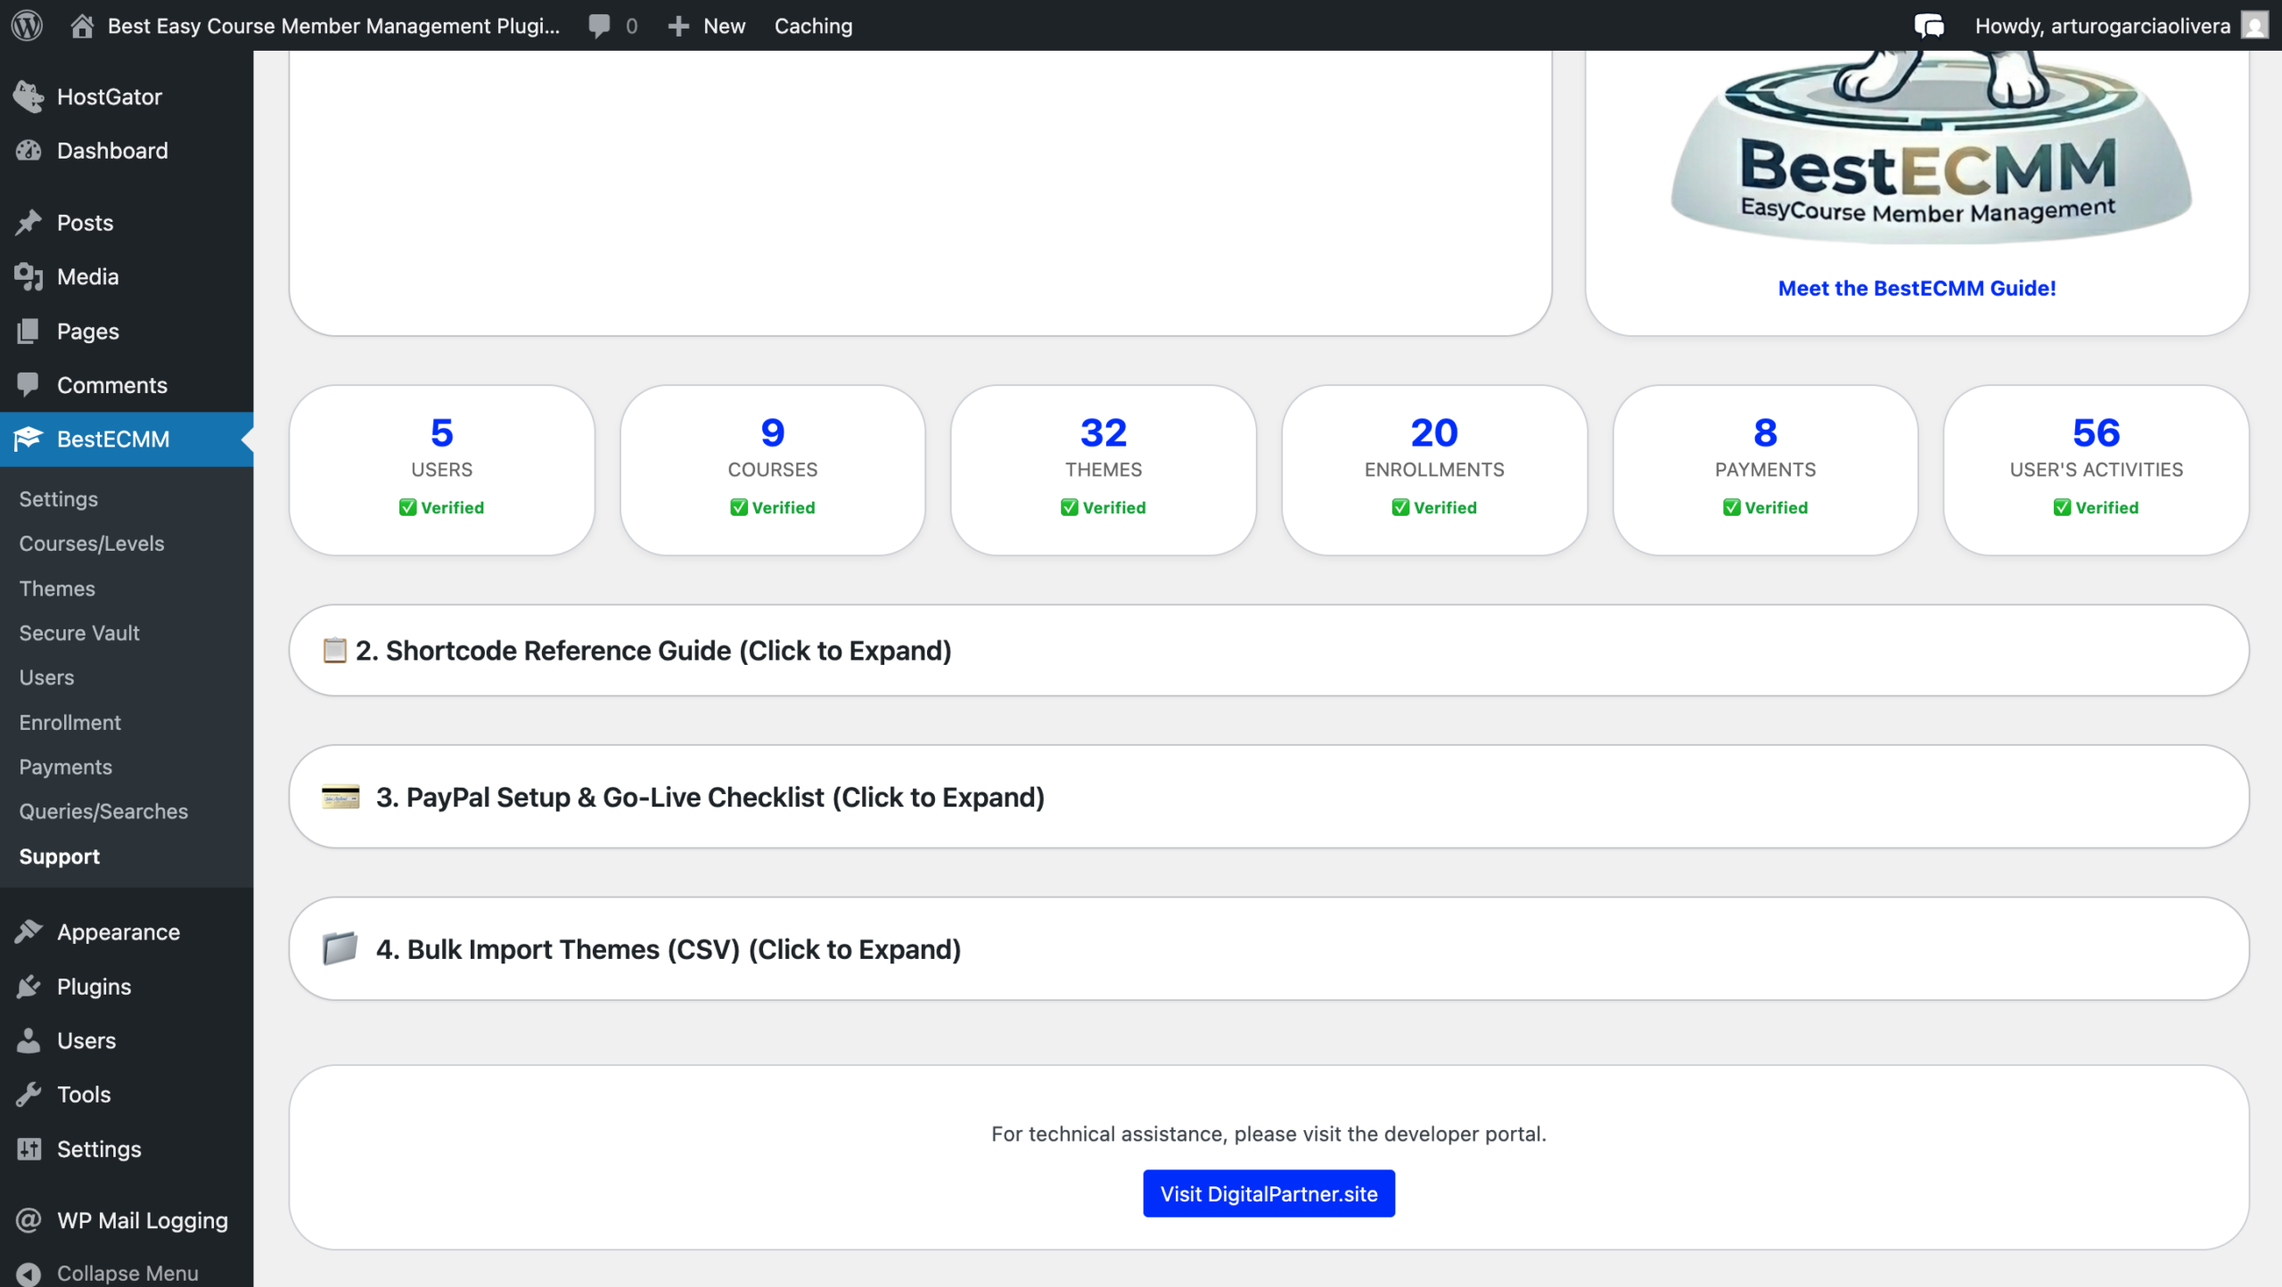Click the New (+) icon in the admin bar
Screen dimensions: 2282x1287
(x=679, y=25)
